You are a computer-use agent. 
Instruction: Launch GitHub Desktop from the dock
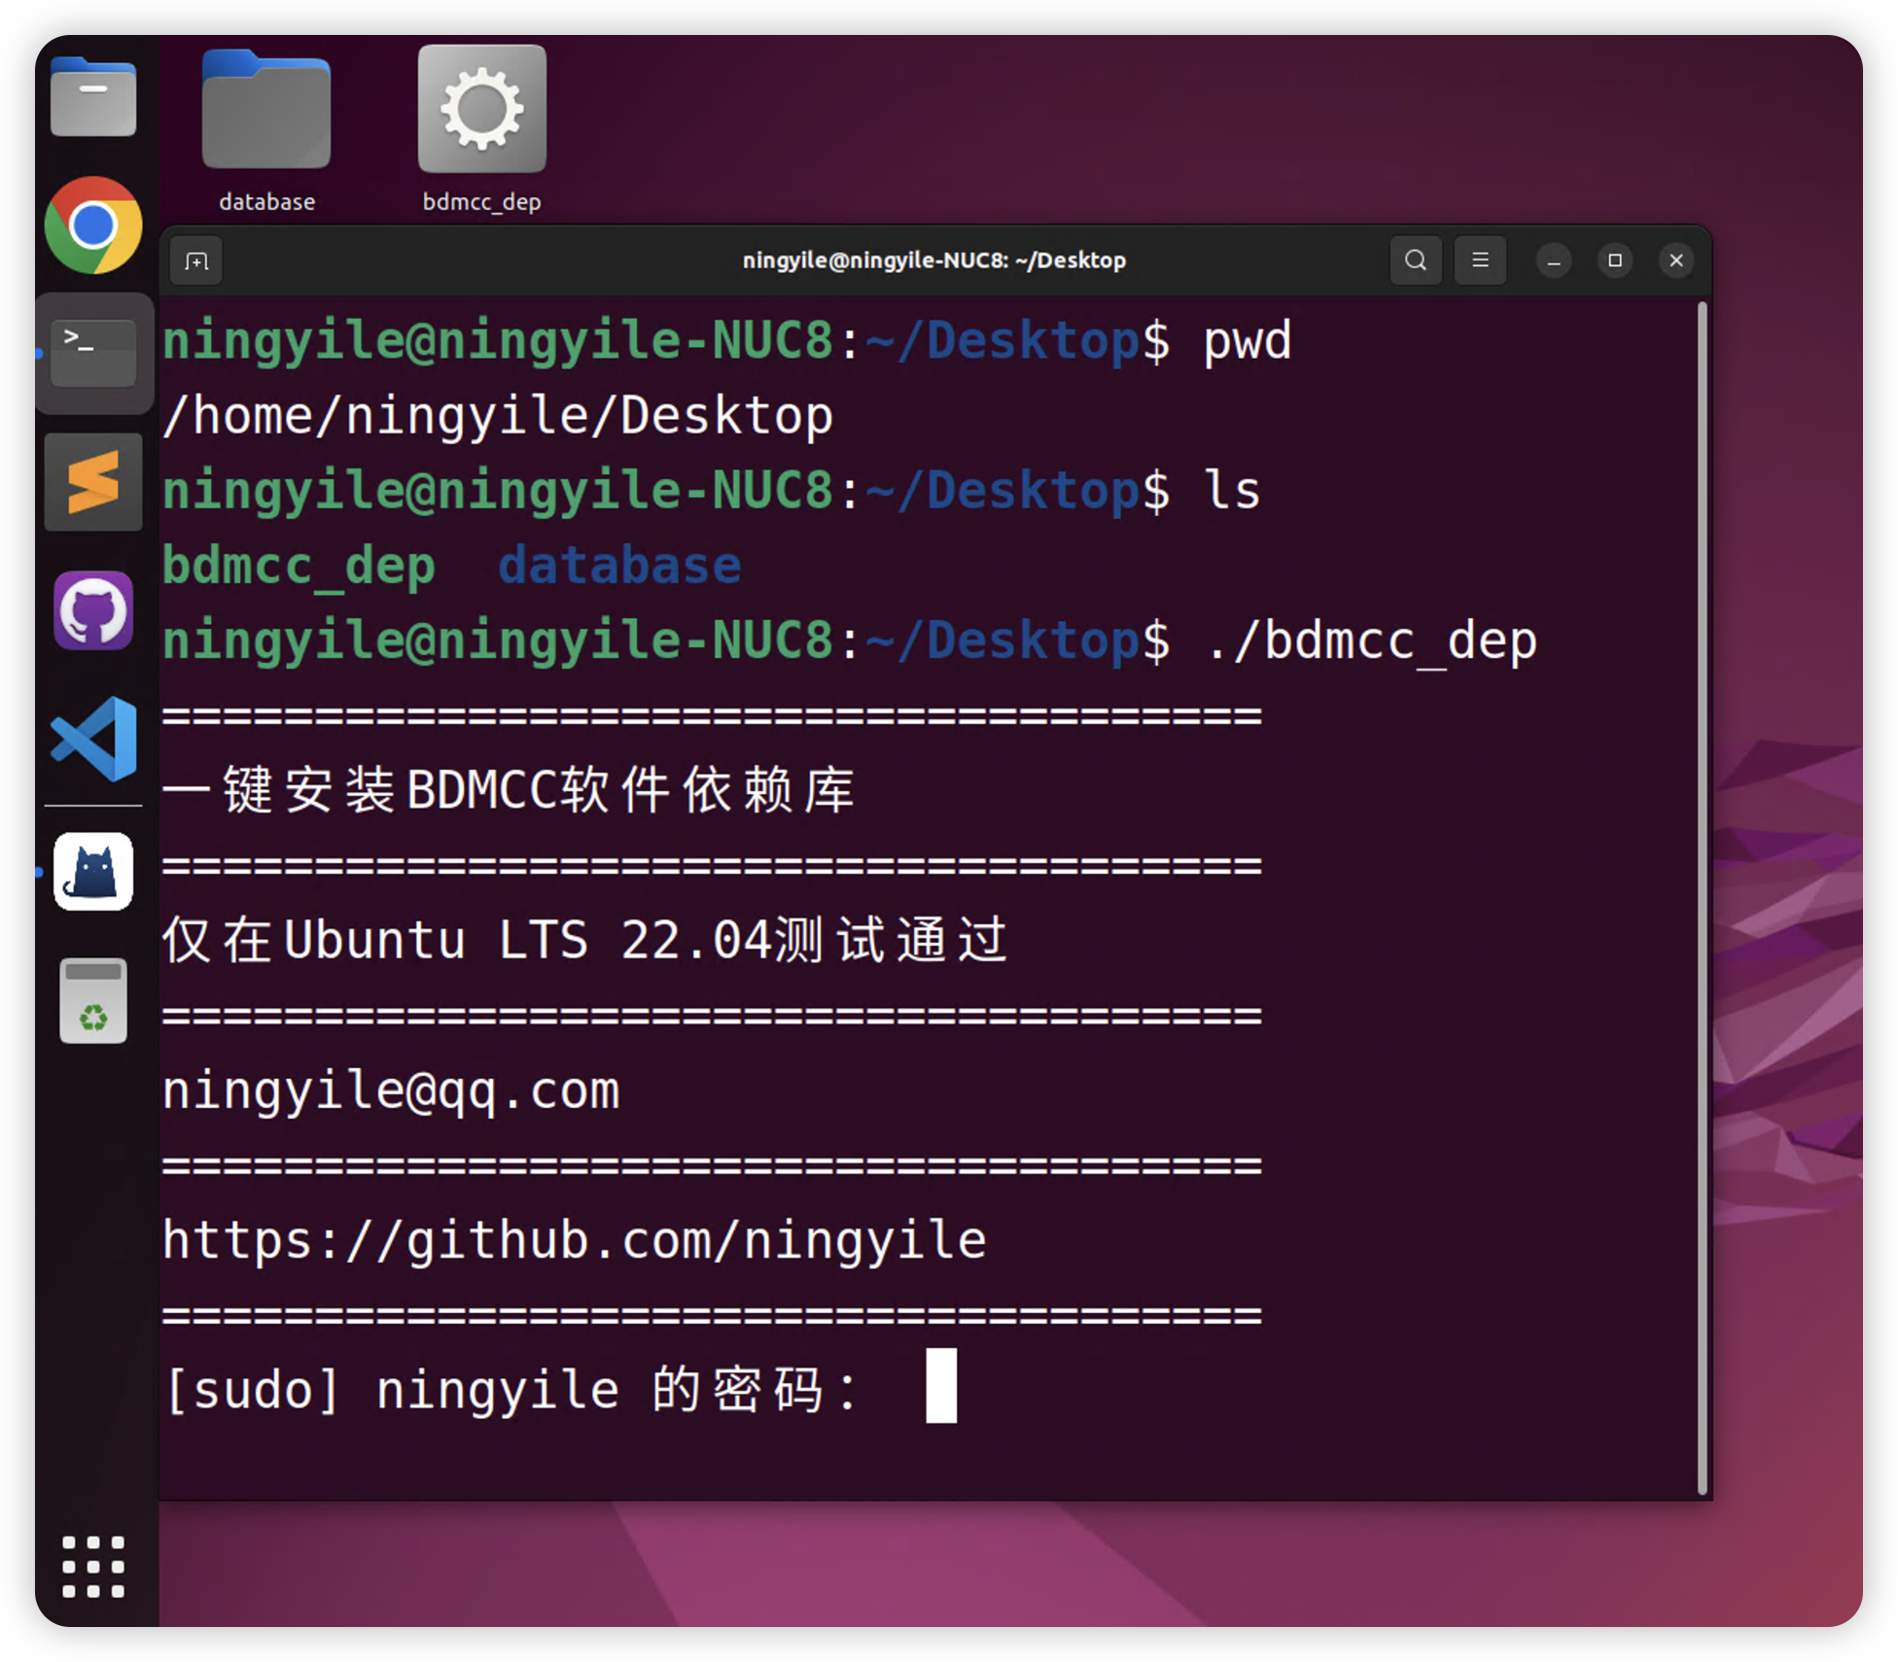[93, 610]
